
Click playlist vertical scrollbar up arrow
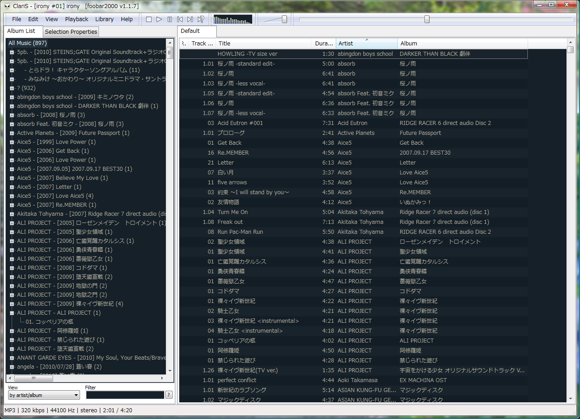[571, 42]
